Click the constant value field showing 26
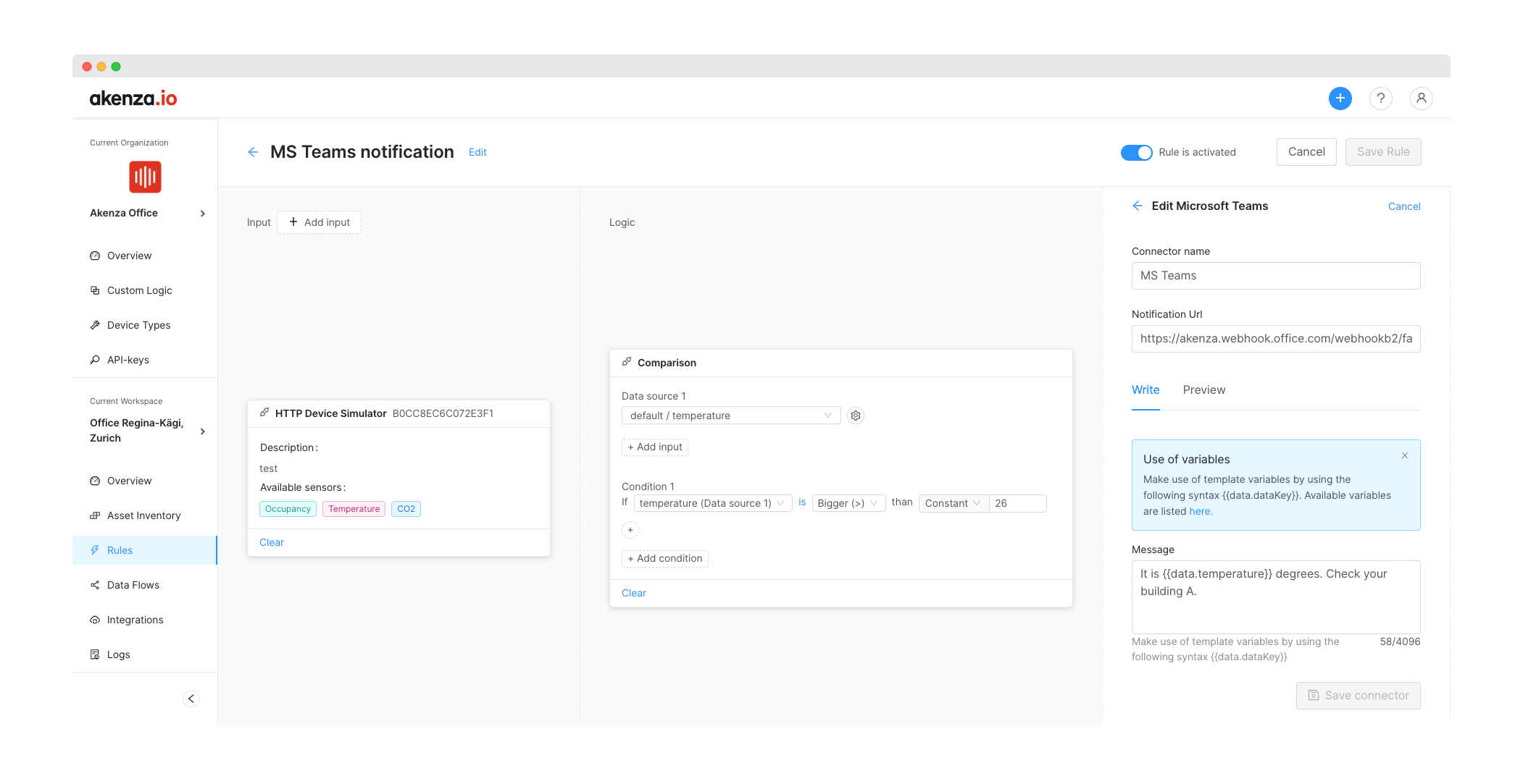This screenshot has height=779, width=1523. 1018,503
